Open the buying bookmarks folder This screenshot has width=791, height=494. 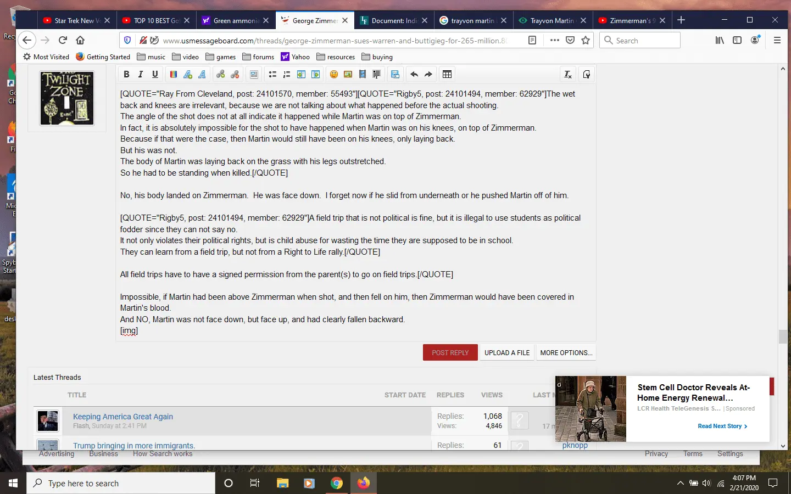pyautogui.click(x=377, y=57)
